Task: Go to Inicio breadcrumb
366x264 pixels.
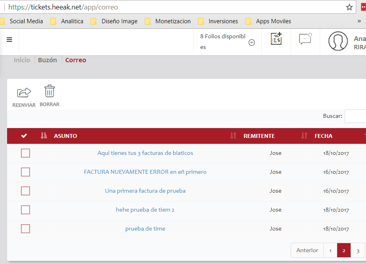Action: tap(22, 60)
